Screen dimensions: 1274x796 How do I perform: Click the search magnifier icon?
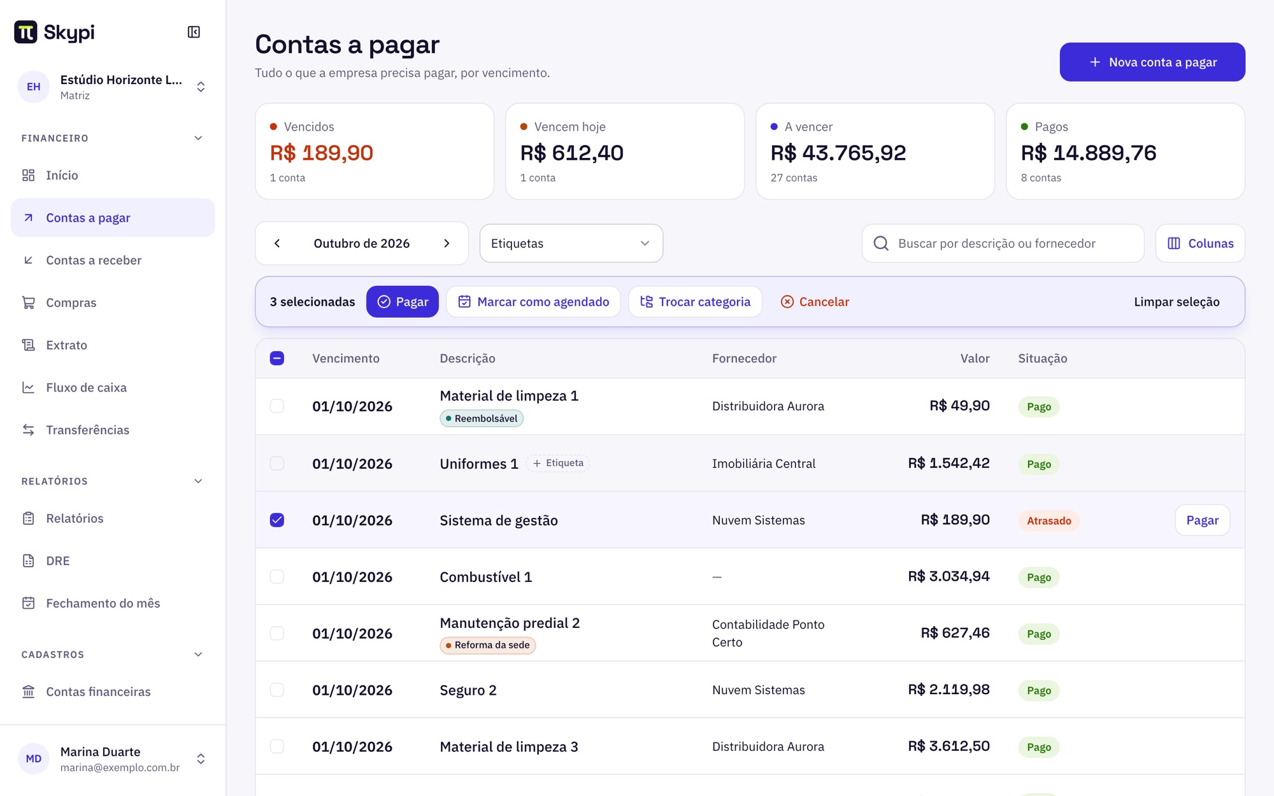881,243
